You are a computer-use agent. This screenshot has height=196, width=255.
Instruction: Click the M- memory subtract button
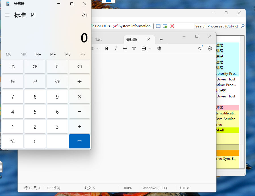click(x=53, y=54)
